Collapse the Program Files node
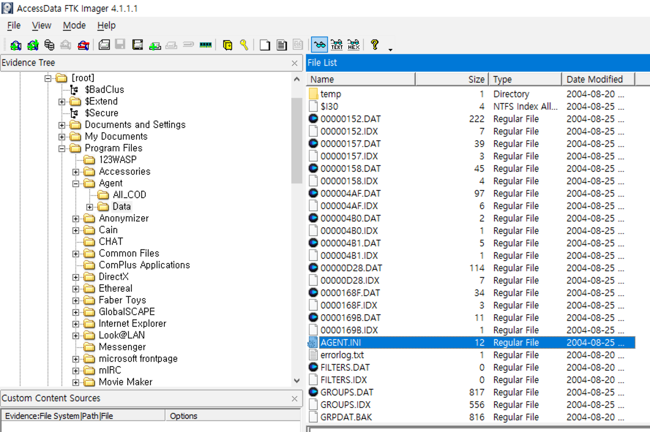 [62, 148]
